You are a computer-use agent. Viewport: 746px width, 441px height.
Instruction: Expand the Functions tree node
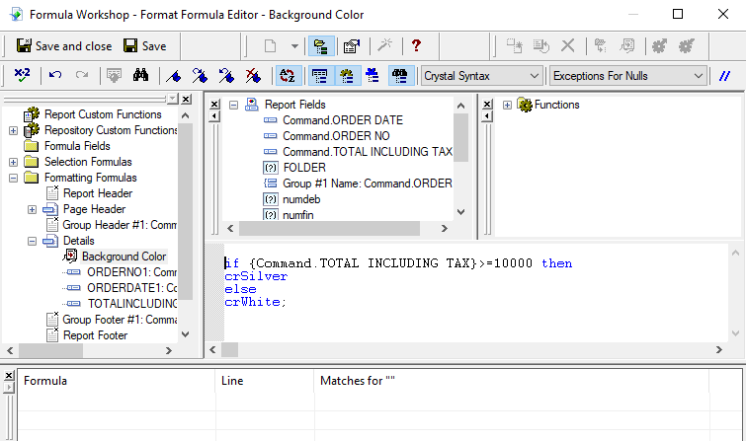[507, 105]
